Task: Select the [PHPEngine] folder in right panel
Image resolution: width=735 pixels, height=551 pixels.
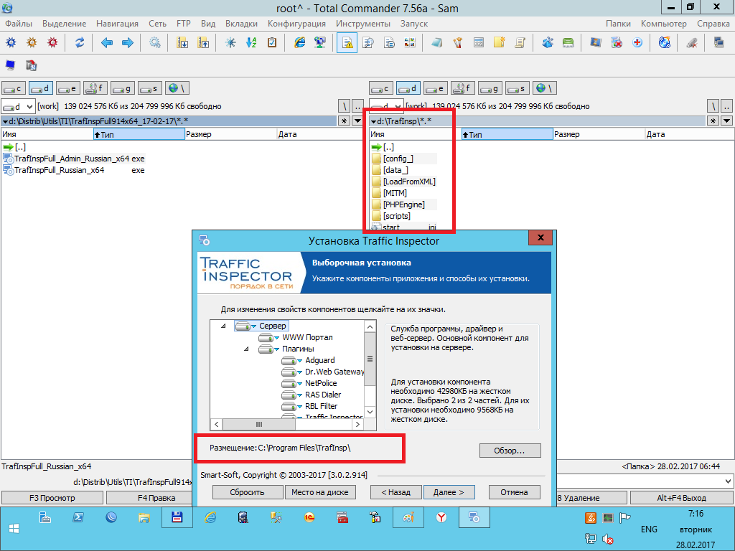Action: tap(403, 204)
